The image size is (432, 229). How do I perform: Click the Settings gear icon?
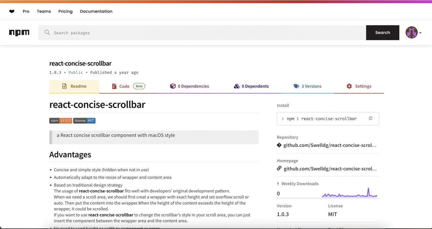click(x=349, y=86)
